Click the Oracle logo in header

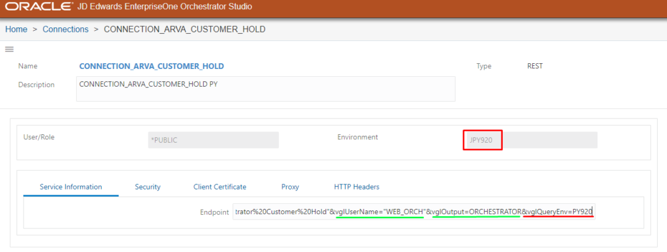pos(38,7)
